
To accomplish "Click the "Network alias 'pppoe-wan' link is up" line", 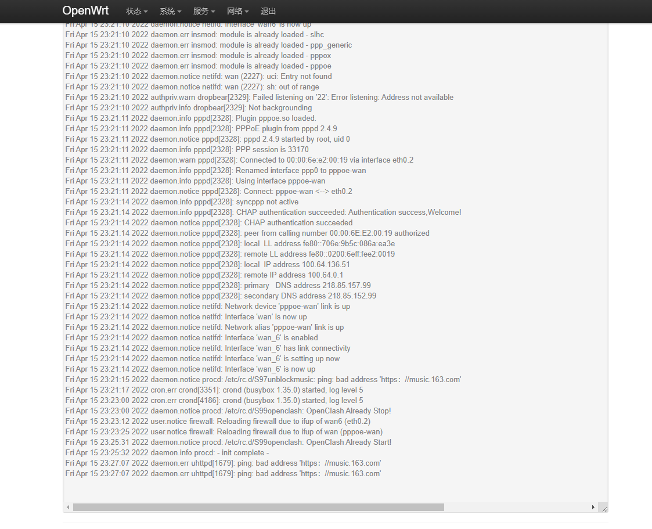I will coord(204,327).
